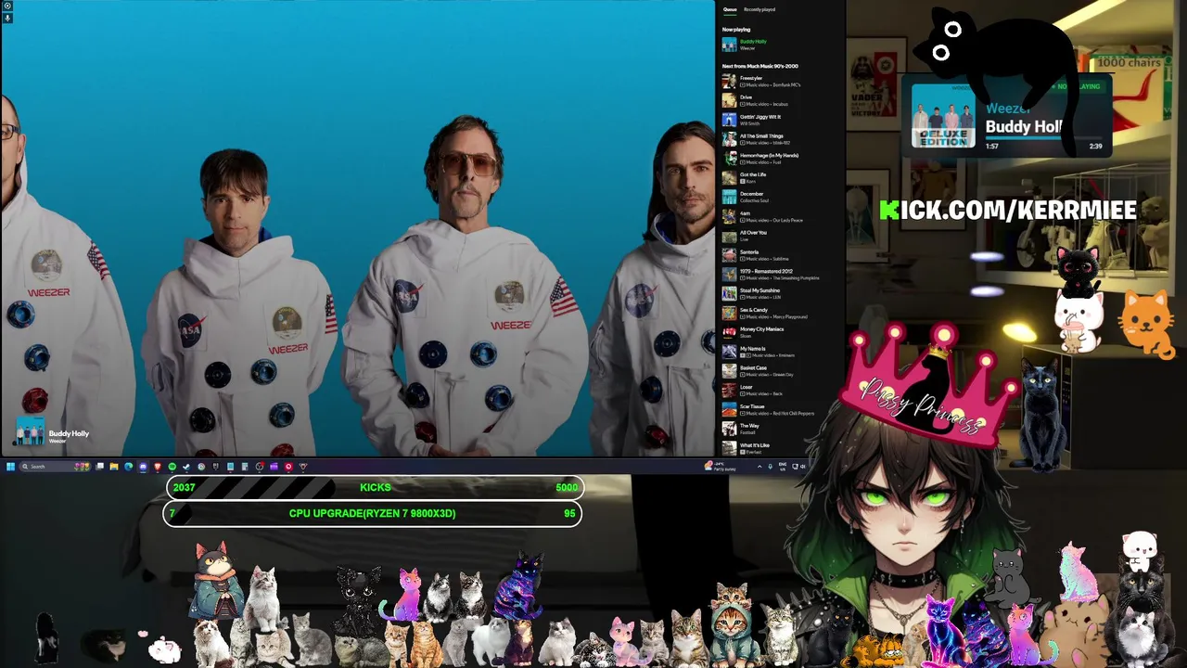Image resolution: width=1187 pixels, height=668 pixels.
Task: Open File Explorer from the taskbar
Action: [x=114, y=467]
